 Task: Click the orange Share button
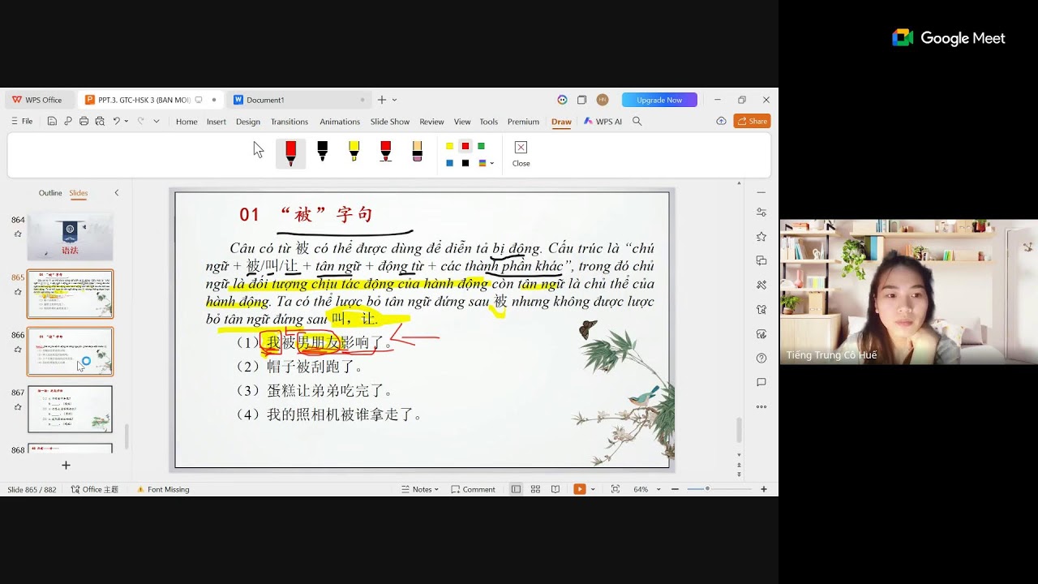pyautogui.click(x=752, y=121)
